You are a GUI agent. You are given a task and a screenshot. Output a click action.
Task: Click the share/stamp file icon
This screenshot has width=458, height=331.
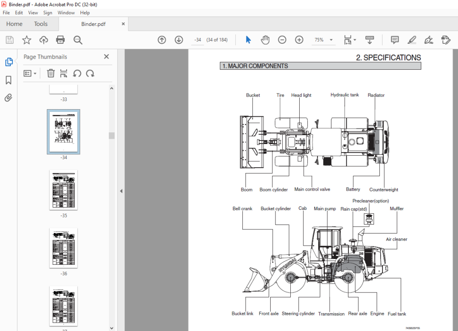click(446, 40)
